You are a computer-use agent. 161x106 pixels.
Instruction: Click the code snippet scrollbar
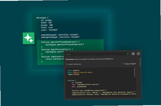135,72
